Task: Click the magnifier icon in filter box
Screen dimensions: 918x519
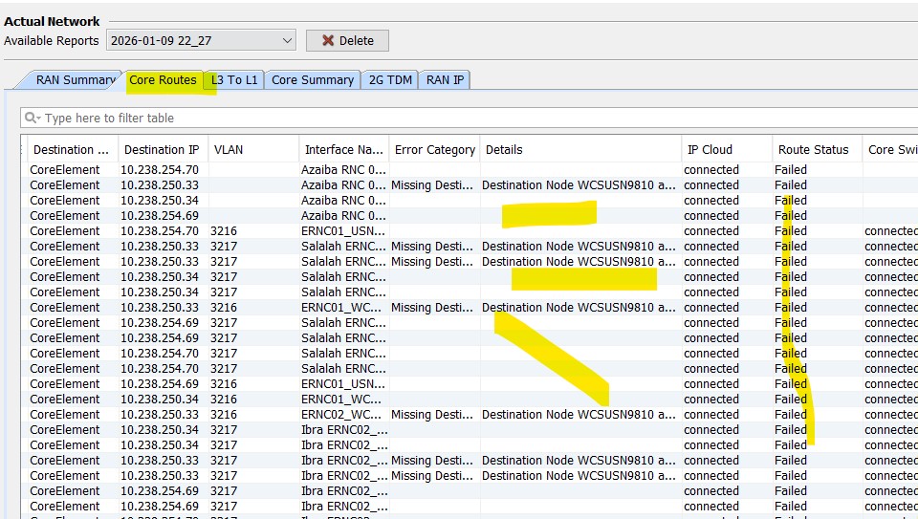Action: pos(33,119)
